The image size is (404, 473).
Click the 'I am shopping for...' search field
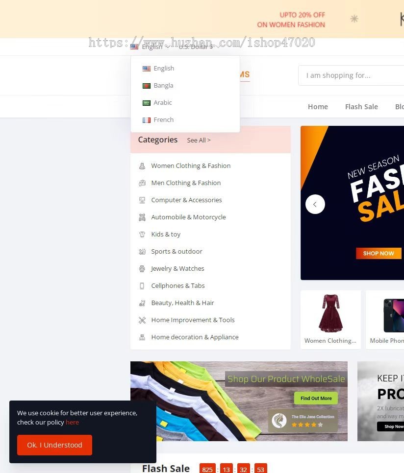pos(351,75)
